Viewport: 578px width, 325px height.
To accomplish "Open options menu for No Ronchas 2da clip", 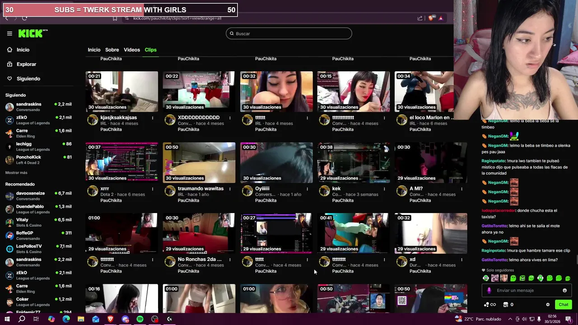I will tap(230, 260).
